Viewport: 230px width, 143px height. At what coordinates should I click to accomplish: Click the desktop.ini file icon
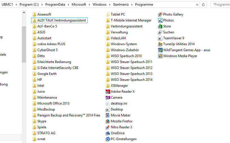point(108,103)
